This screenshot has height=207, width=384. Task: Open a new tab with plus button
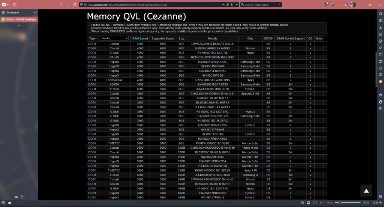click(x=19, y=25)
